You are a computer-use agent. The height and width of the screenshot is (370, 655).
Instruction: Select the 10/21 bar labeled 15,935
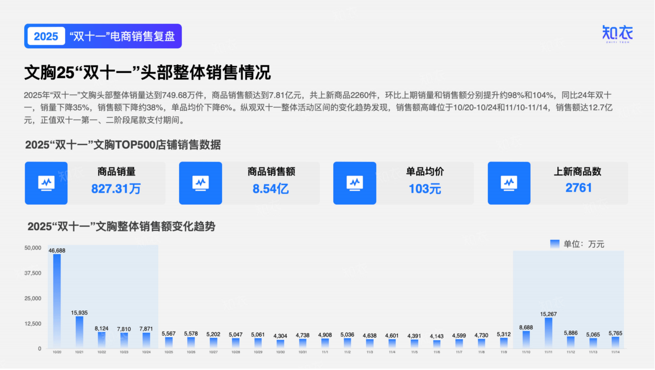coord(79,332)
